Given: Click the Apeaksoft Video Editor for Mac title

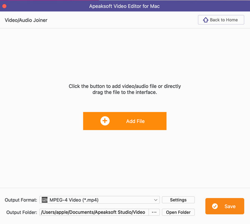Looking at the screenshot, I should (x=124, y=6).
